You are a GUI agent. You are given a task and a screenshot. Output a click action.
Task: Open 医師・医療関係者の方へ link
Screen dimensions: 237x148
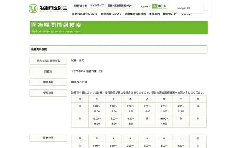point(120,6)
